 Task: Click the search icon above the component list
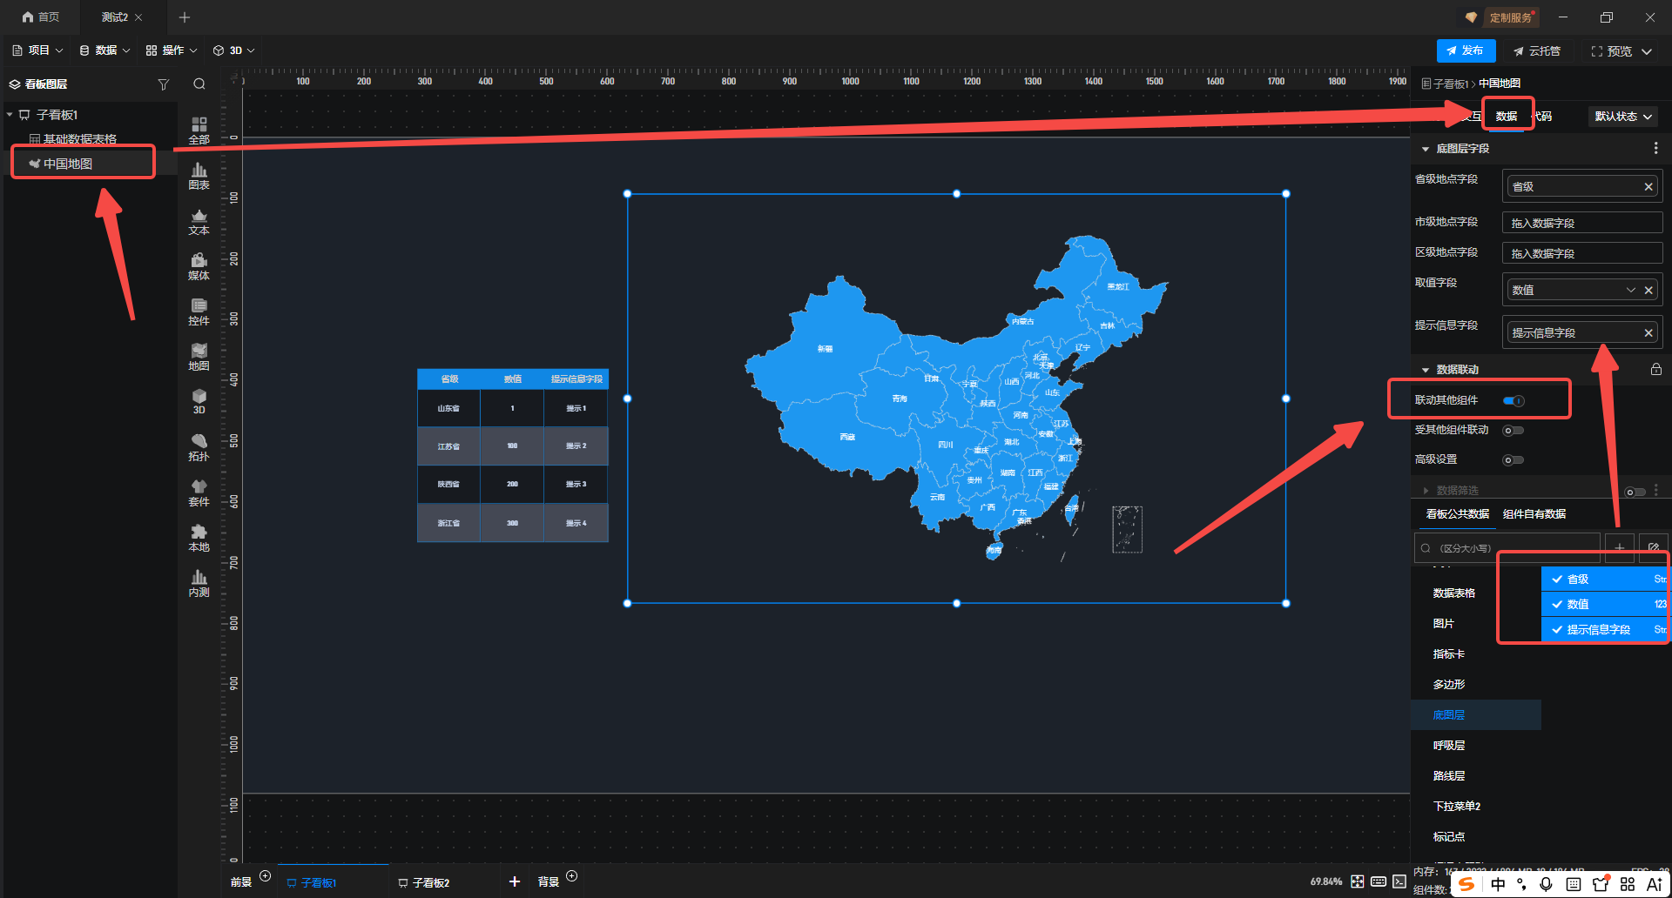click(x=199, y=84)
